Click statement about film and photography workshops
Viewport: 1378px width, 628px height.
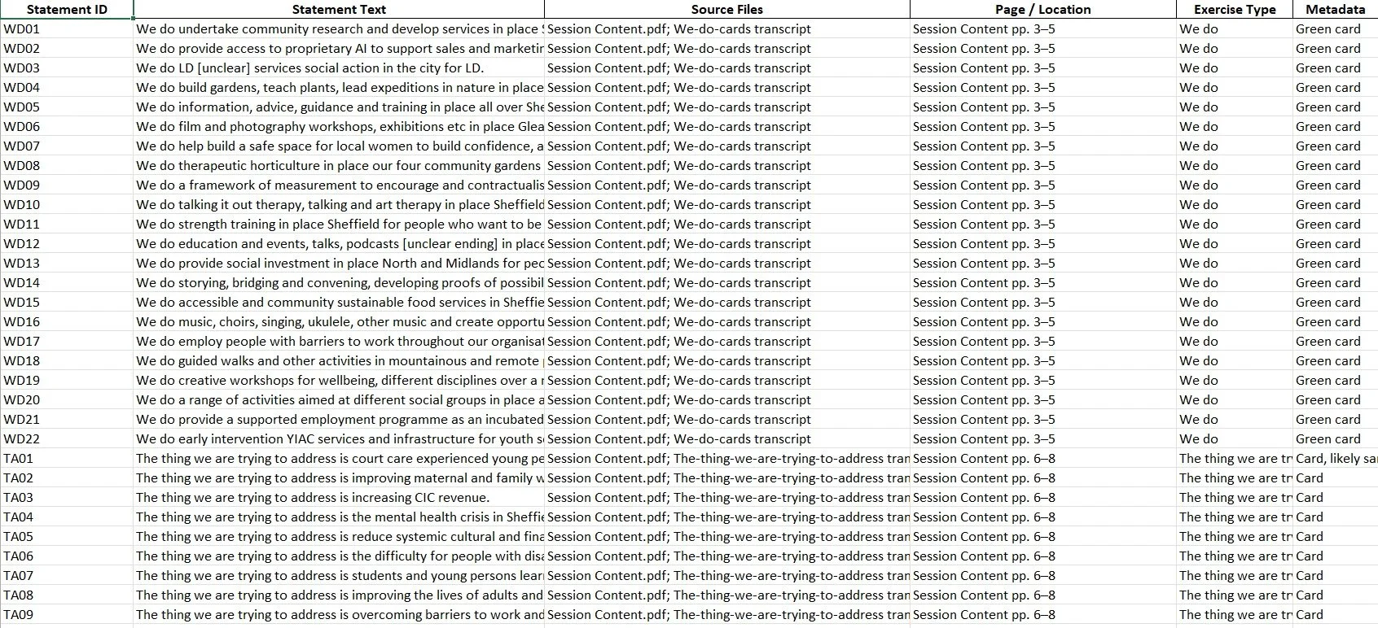click(339, 126)
